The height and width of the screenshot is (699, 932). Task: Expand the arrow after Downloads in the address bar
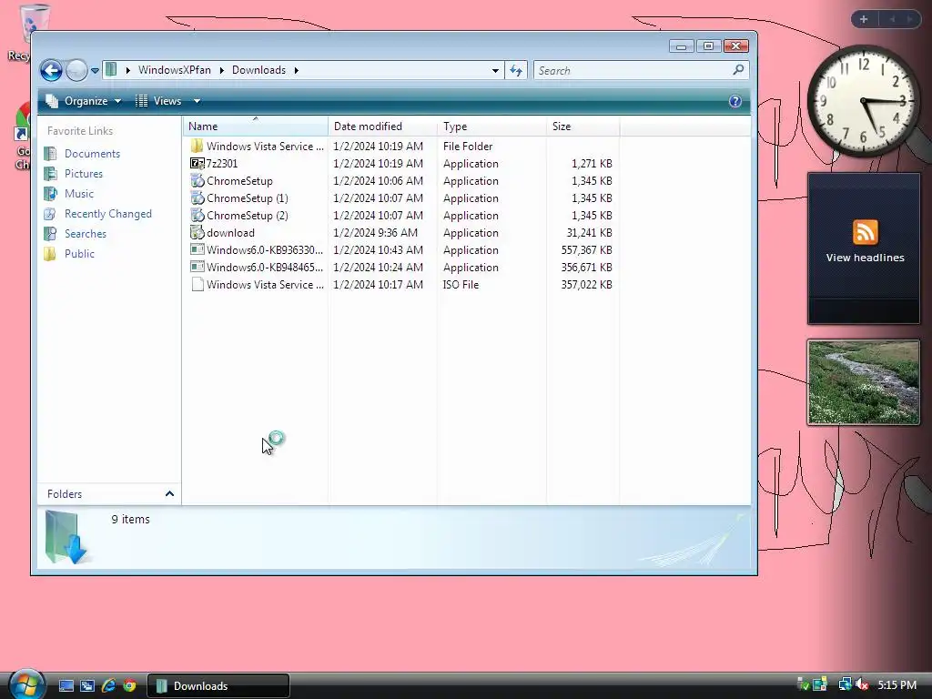tap(296, 70)
